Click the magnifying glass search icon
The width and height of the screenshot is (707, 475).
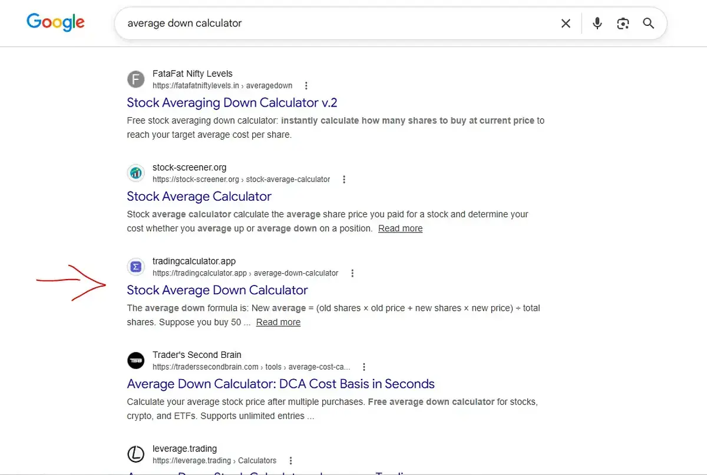click(649, 24)
